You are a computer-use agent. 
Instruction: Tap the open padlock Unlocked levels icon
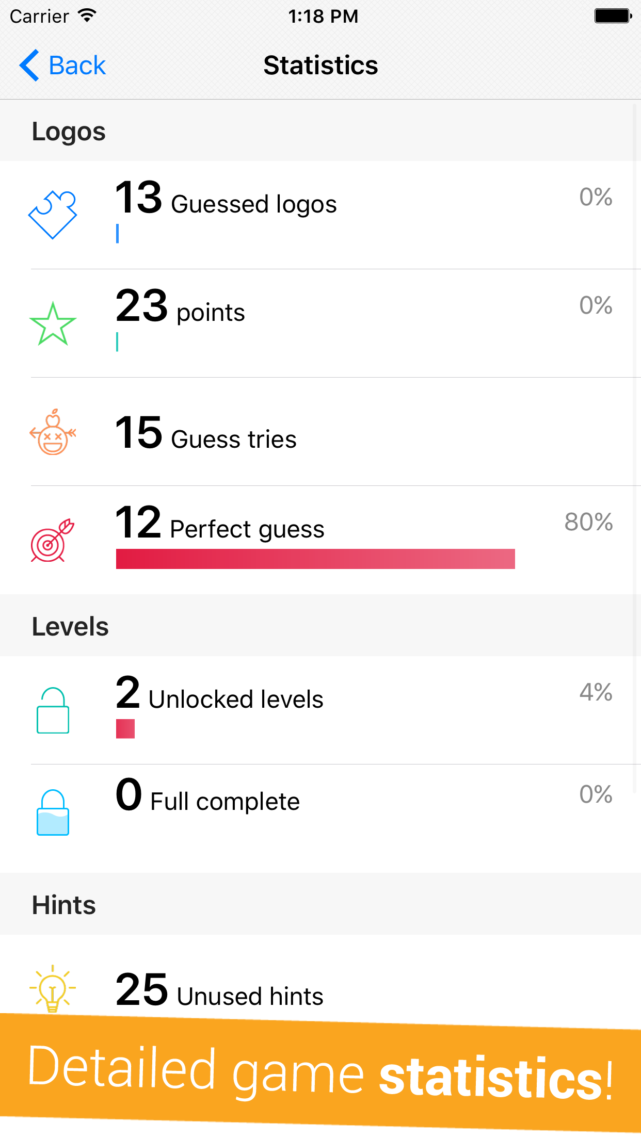53,710
